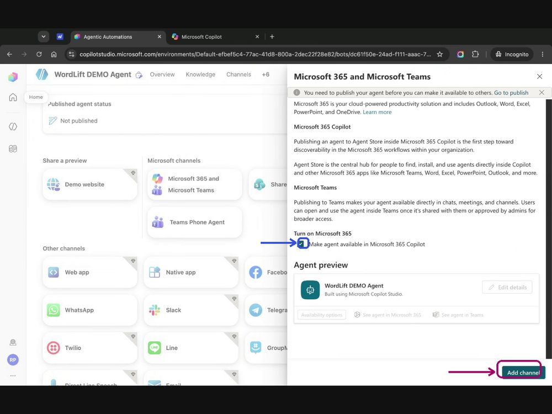
Task: Click the browser home button
Action: tap(54, 54)
